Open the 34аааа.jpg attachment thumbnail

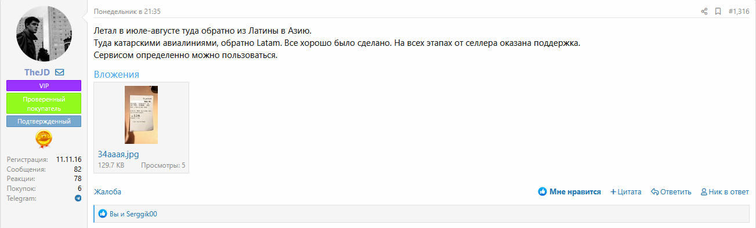(x=141, y=115)
